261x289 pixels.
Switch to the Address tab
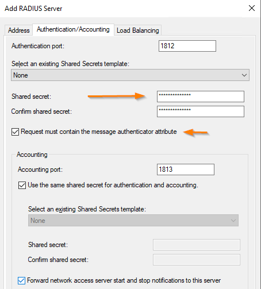click(18, 30)
